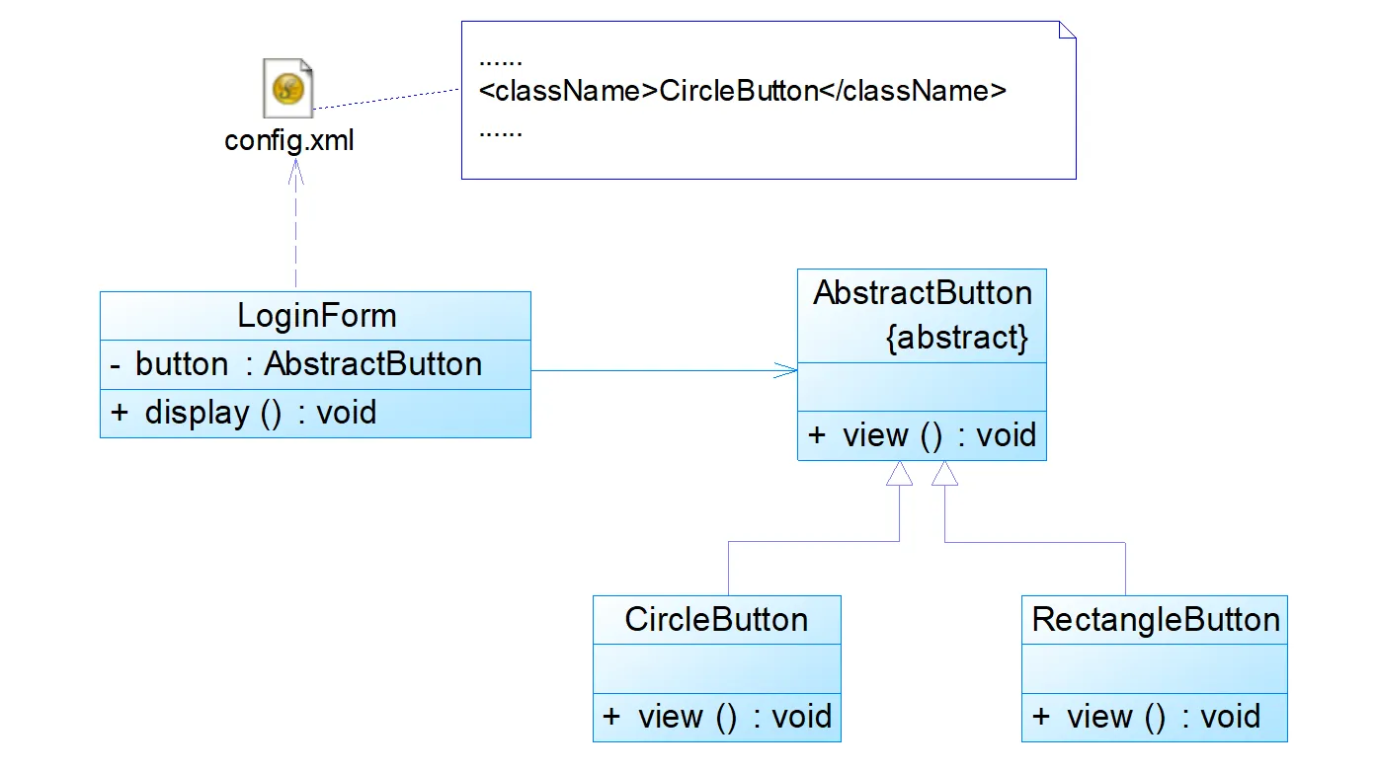
Task: Select the RectangleButton class title
Action: 1155,620
